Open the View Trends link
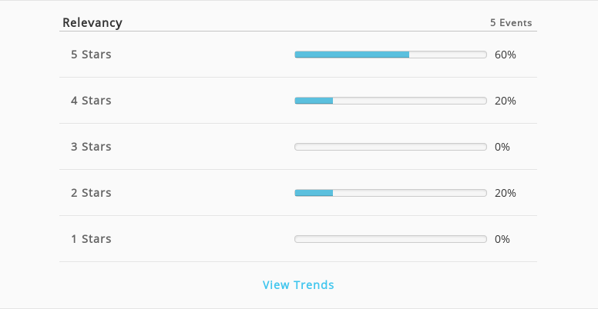The image size is (598, 309). coord(298,284)
